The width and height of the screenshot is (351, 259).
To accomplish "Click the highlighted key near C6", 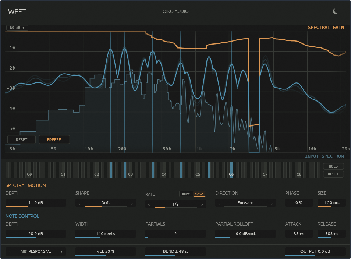I will pyautogui.click(x=231, y=170).
